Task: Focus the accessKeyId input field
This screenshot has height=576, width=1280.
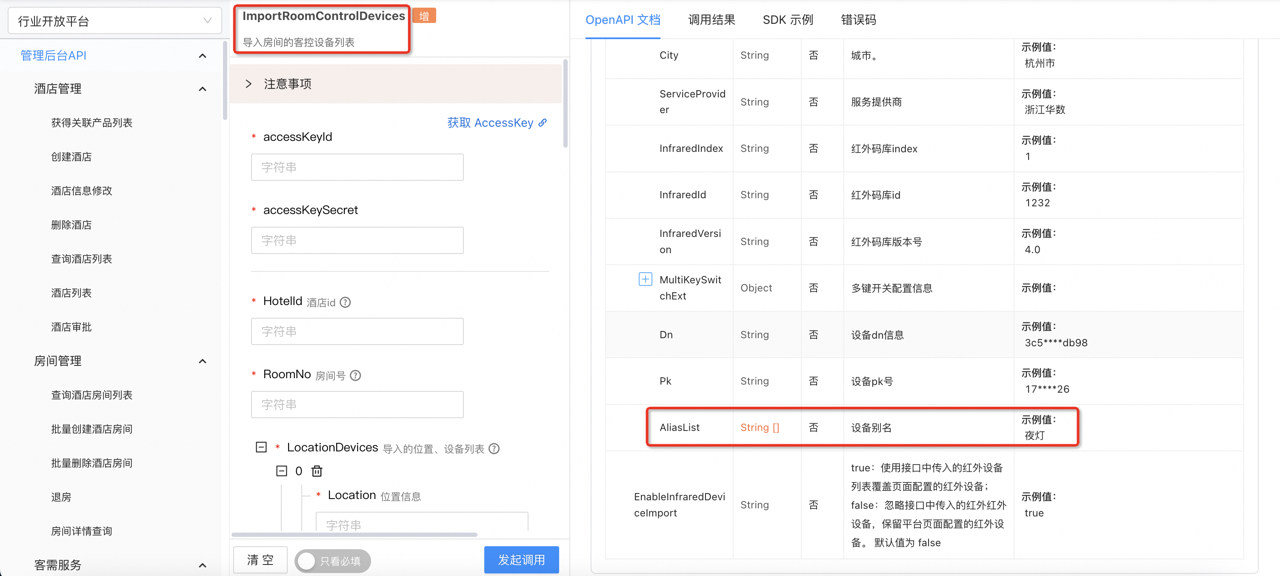Action: (x=357, y=167)
